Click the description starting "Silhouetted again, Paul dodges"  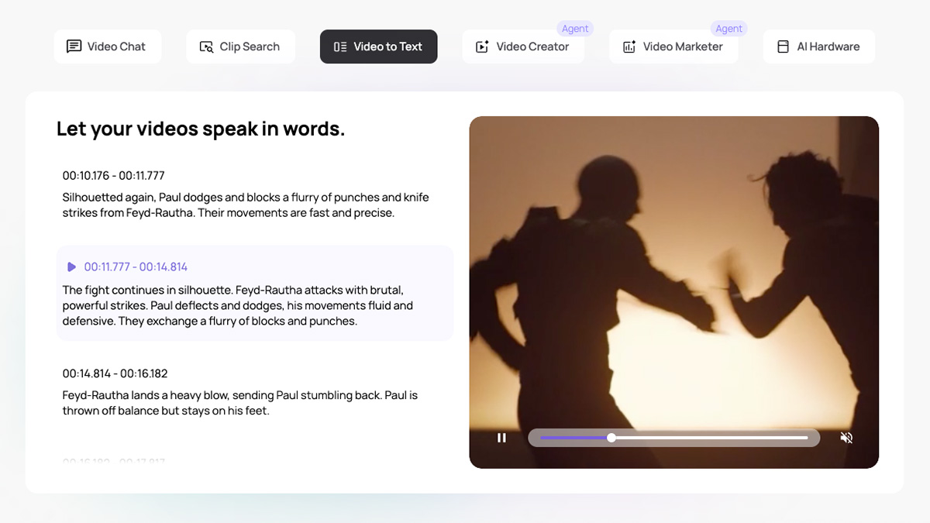[x=246, y=205]
